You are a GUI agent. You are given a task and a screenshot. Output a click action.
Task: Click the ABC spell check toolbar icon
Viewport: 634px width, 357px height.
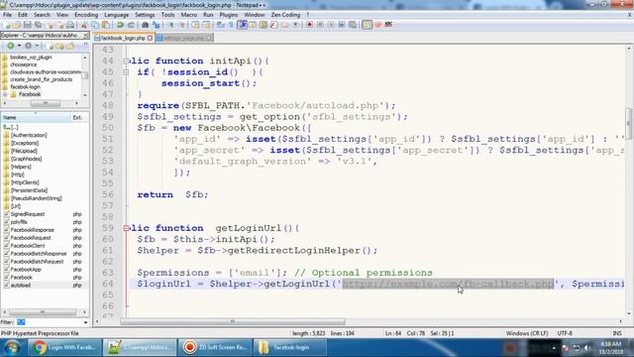[388, 25]
